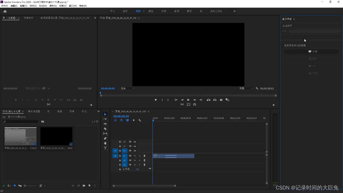Open the zoom level dropdown showing 适合

(x=127, y=88)
